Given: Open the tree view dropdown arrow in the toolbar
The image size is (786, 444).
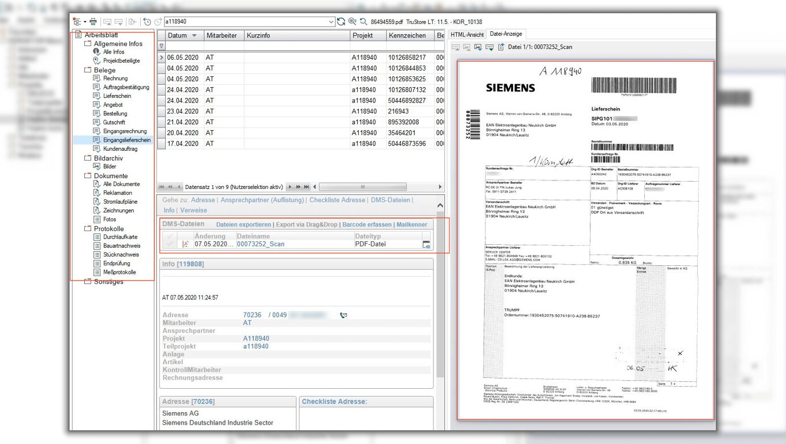Looking at the screenshot, I should pos(85,22).
